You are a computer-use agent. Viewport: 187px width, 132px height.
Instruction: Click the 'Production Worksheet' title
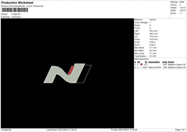(17, 2)
